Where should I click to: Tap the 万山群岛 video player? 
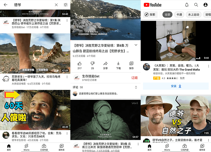click(x=105, y=20)
